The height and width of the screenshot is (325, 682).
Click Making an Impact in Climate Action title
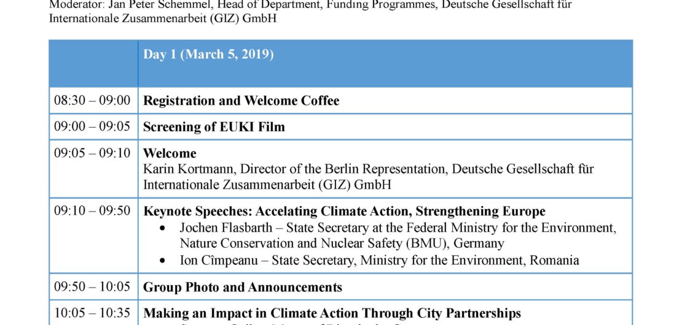pos(332,313)
